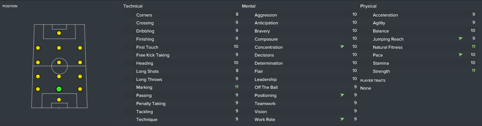This screenshot has width=482, height=126.
Task: Select the centre circle midfield position dot
Action: point(59,63)
